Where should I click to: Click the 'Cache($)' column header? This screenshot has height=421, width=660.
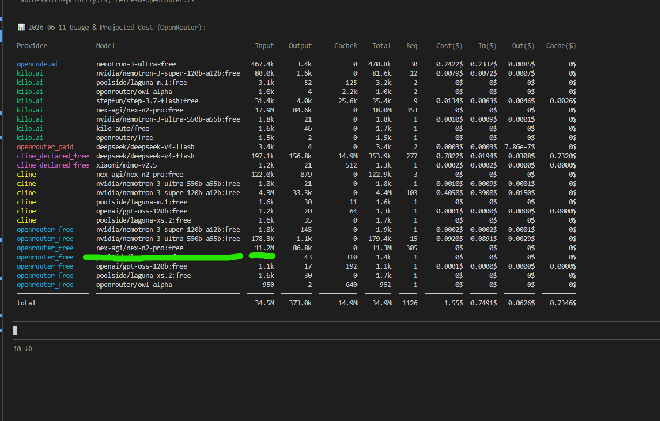point(561,46)
